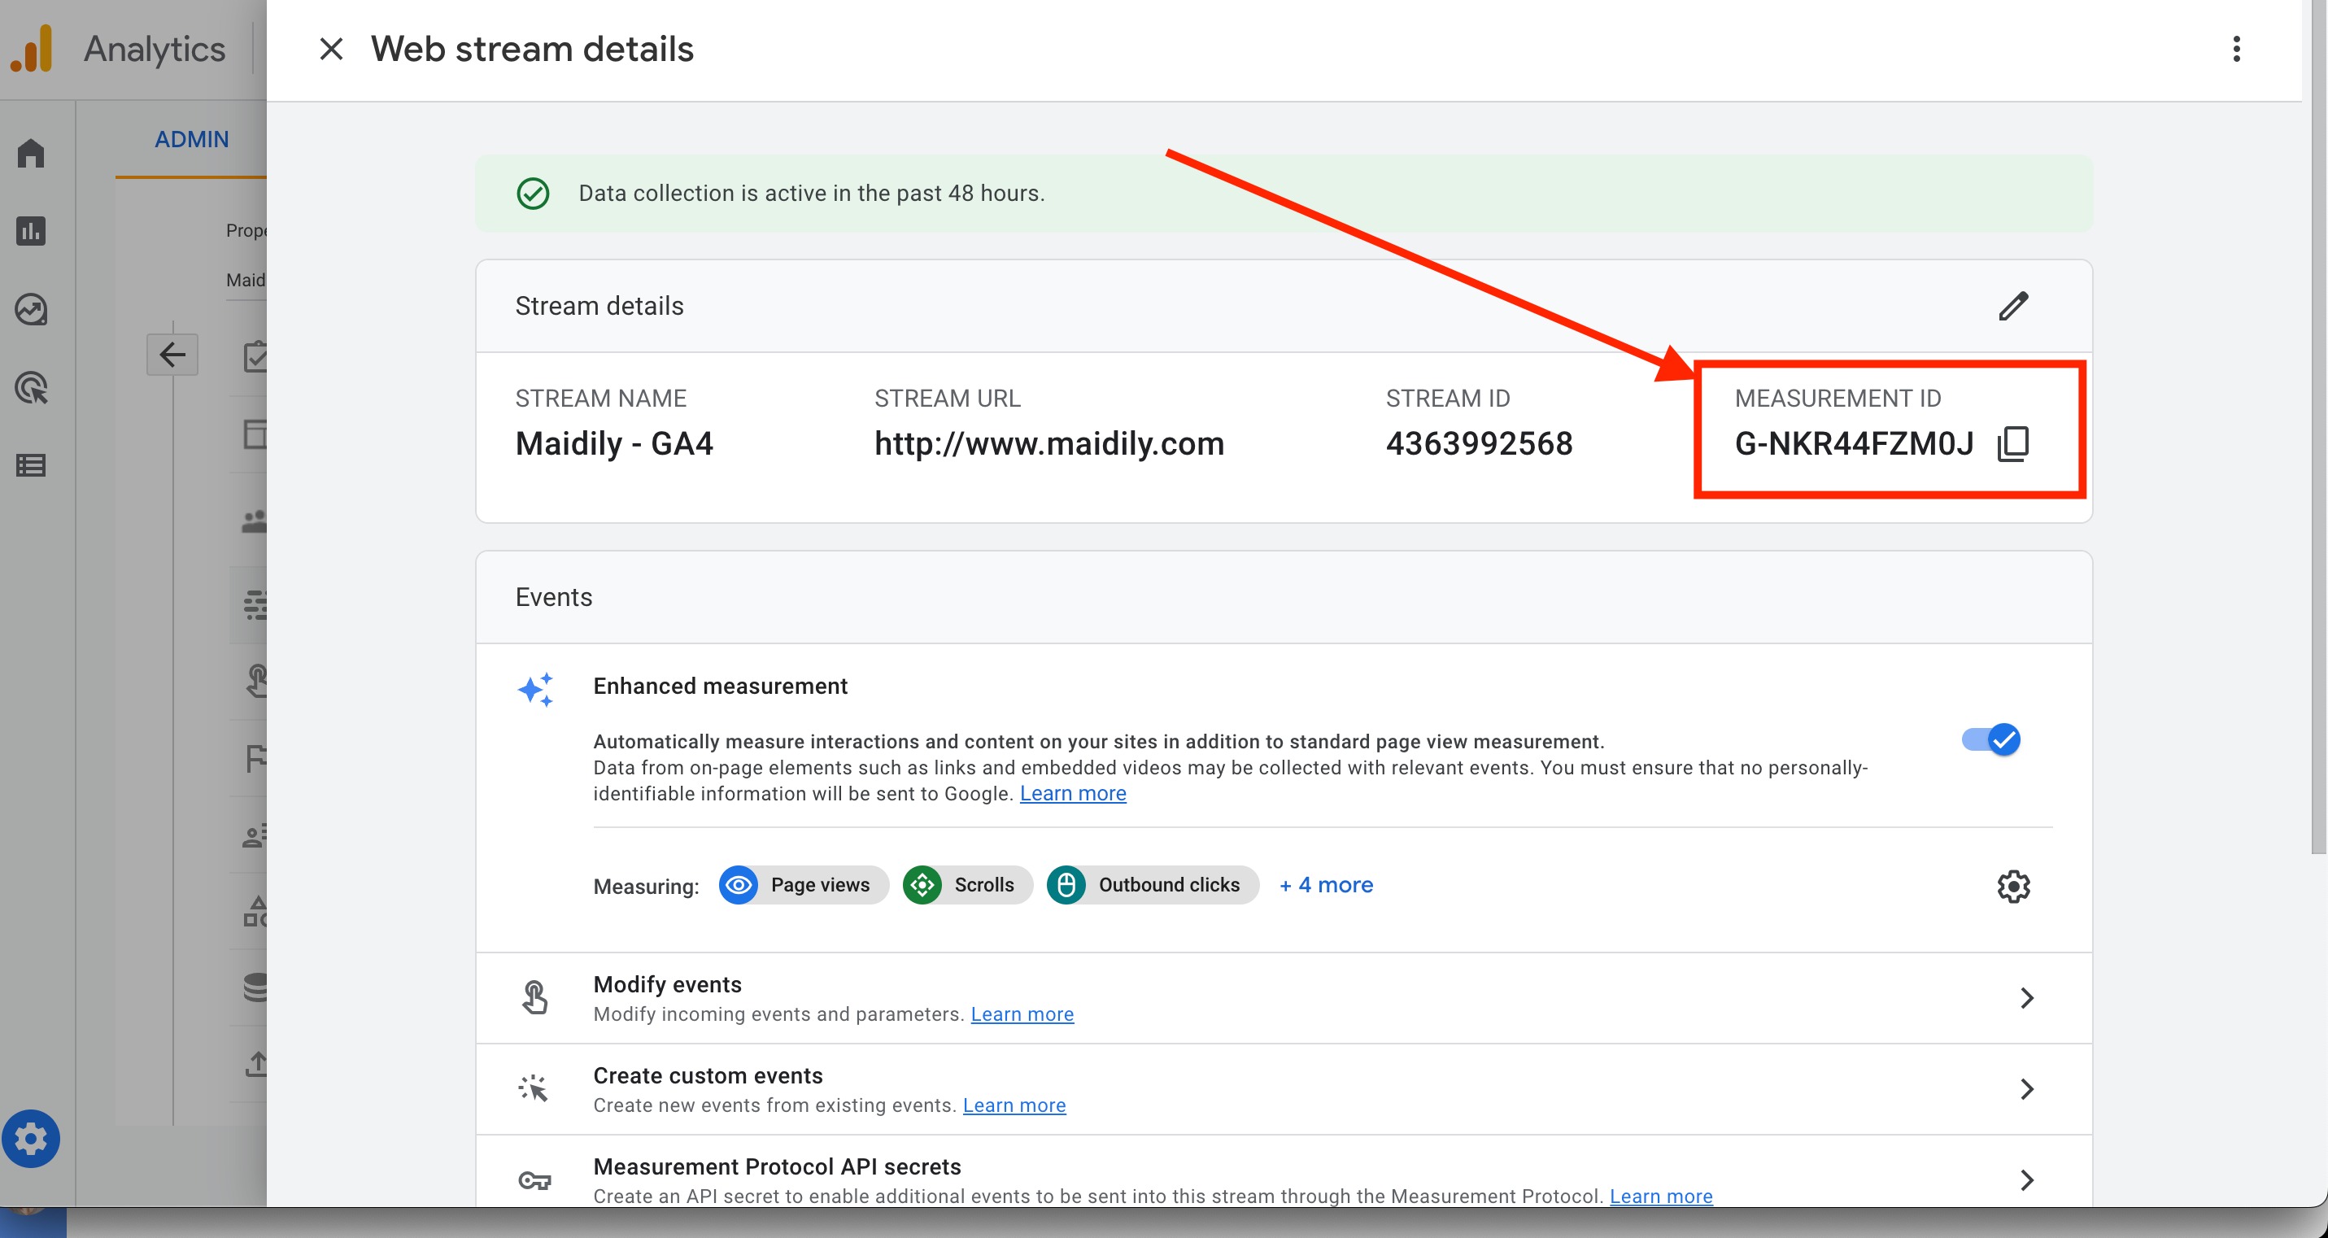
Task: Open Learn more link under Enhanced measurement
Action: point(1073,793)
